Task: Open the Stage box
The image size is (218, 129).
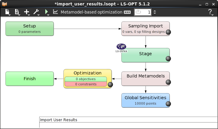Action: pyautogui.click(x=146, y=55)
